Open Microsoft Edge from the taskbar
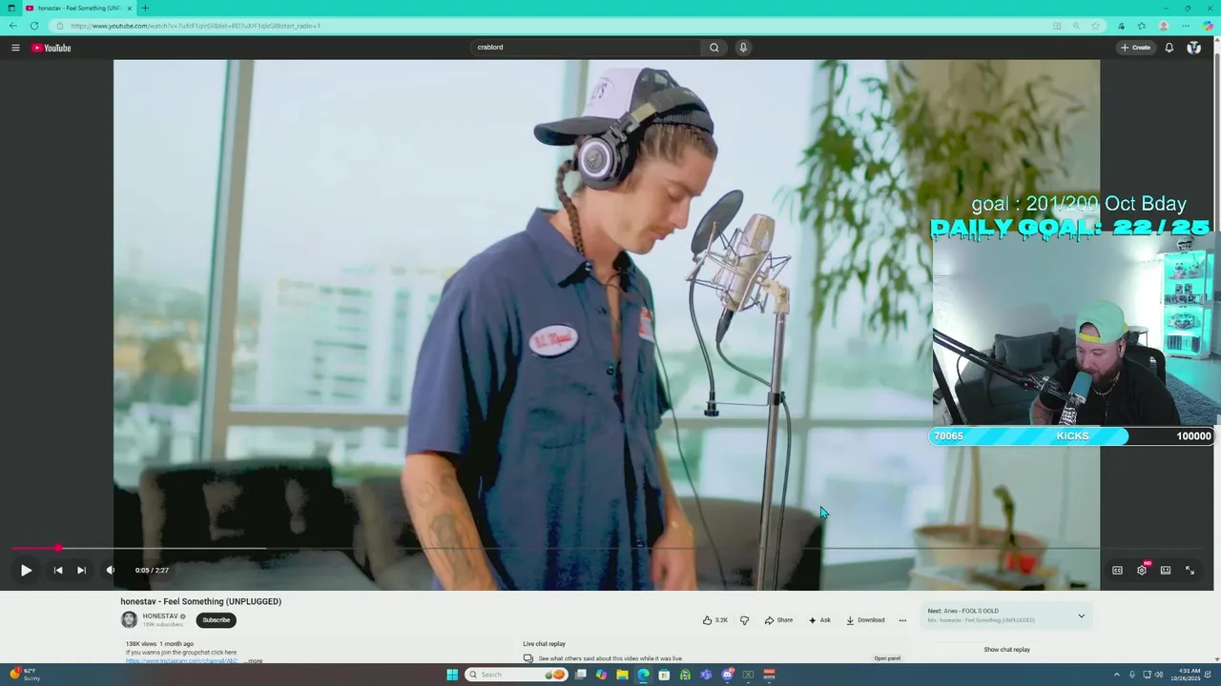 click(643, 675)
